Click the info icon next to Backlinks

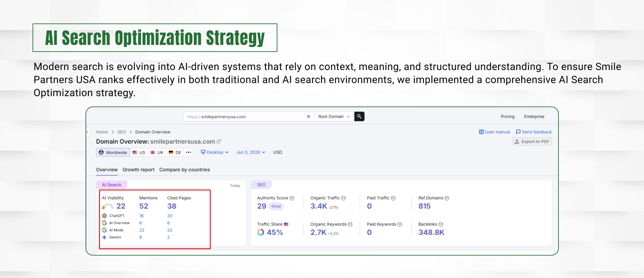[441, 224]
